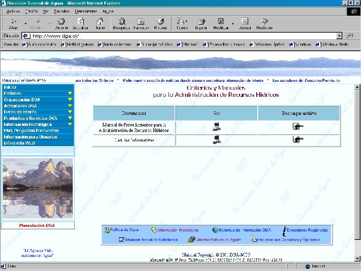This screenshot has height=271, width=361.
Task: Open Sistemas de Información DGA link
Action: [x=245, y=230]
